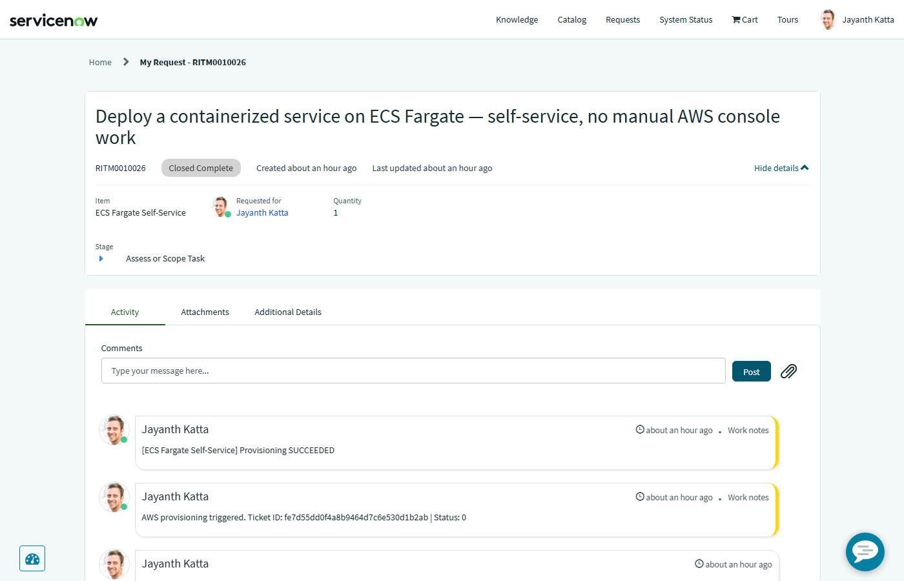Click the AWS provisioning triggered ticket text
Screen dimensions: 904x581
304,517
